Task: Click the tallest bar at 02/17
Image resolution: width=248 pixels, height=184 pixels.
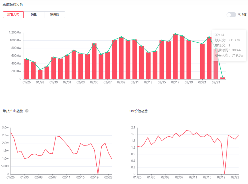Action: (175, 57)
